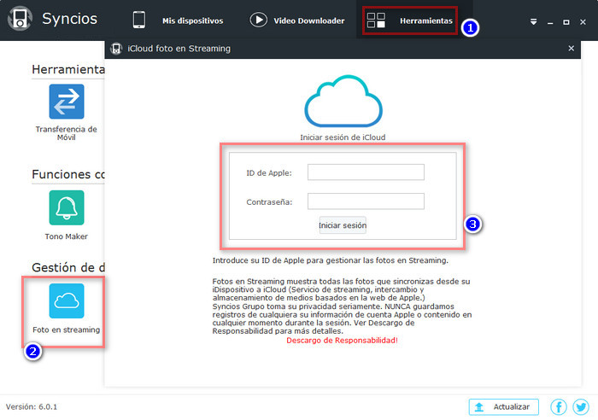Open the Transferencia de Móvil tool
Screen dimensions: 598x420
coord(66,101)
